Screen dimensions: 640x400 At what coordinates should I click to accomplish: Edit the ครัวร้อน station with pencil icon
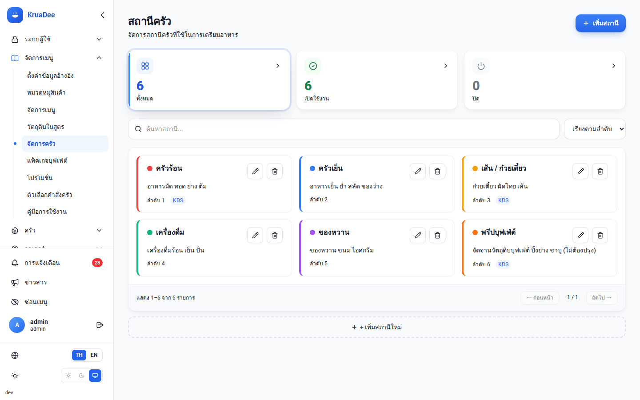(x=255, y=171)
